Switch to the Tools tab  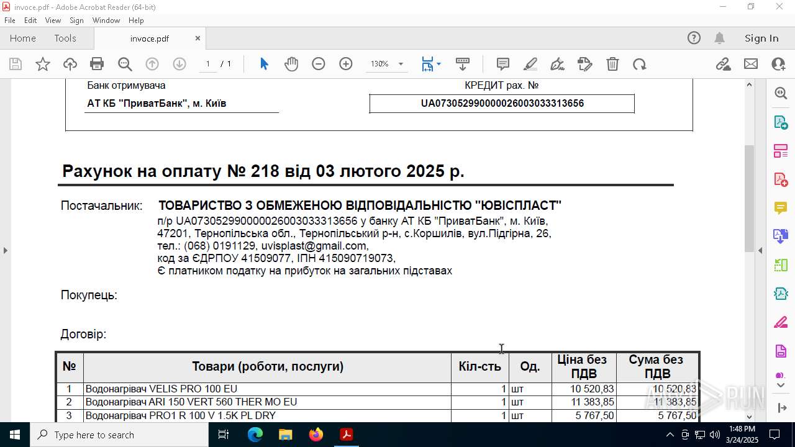pyautogui.click(x=65, y=38)
